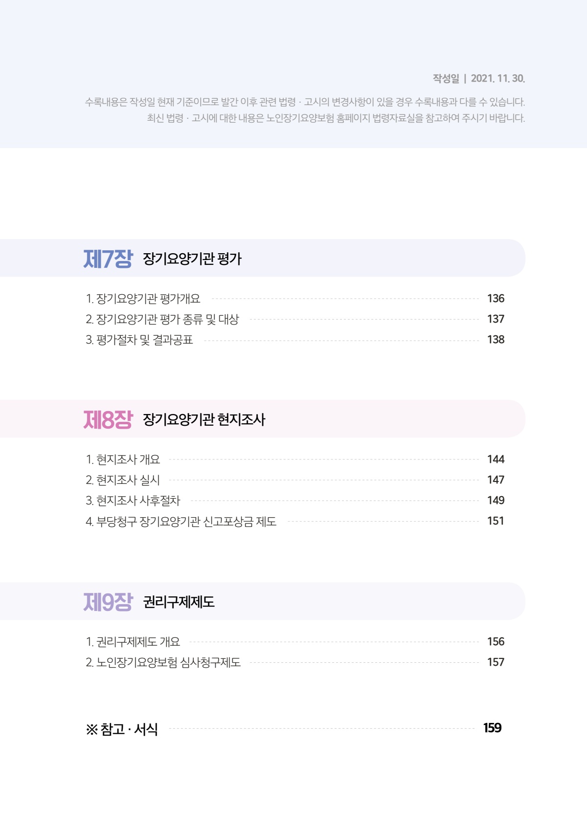Select 2. 노인장기요양보험 심사청구제도 entry
The image size is (587, 829).
(x=163, y=662)
